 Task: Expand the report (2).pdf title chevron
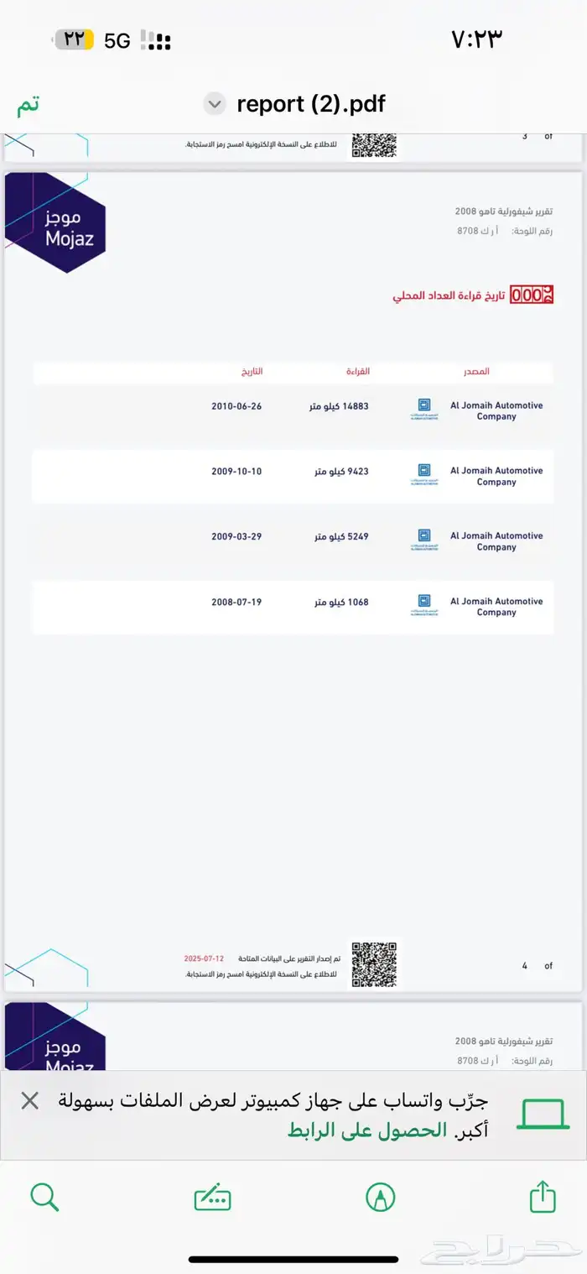click(x=216, y=104)
